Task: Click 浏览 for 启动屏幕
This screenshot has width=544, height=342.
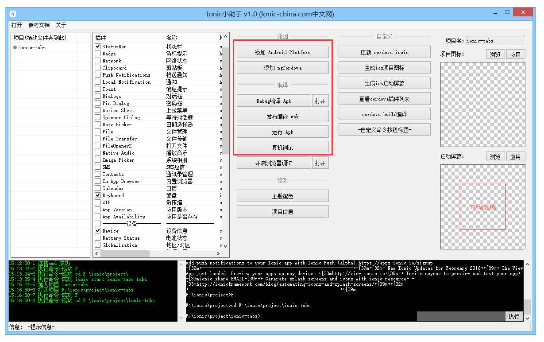Action: (x=495, y=157)
